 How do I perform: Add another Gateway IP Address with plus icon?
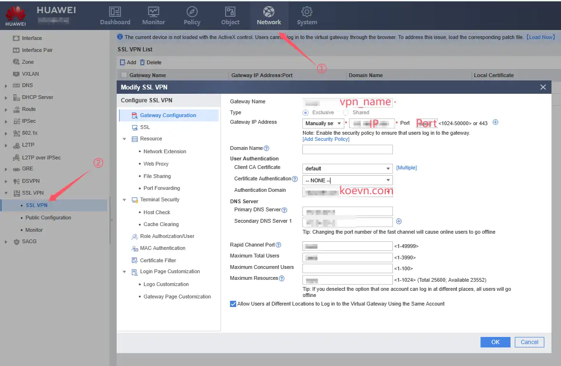[x=495, y=122]
